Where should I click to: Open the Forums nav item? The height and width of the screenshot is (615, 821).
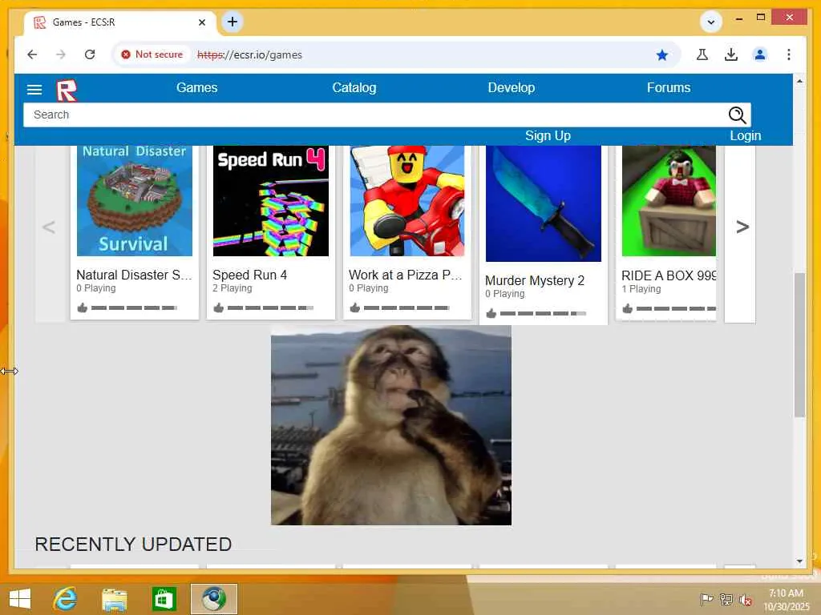pos(669,88)
